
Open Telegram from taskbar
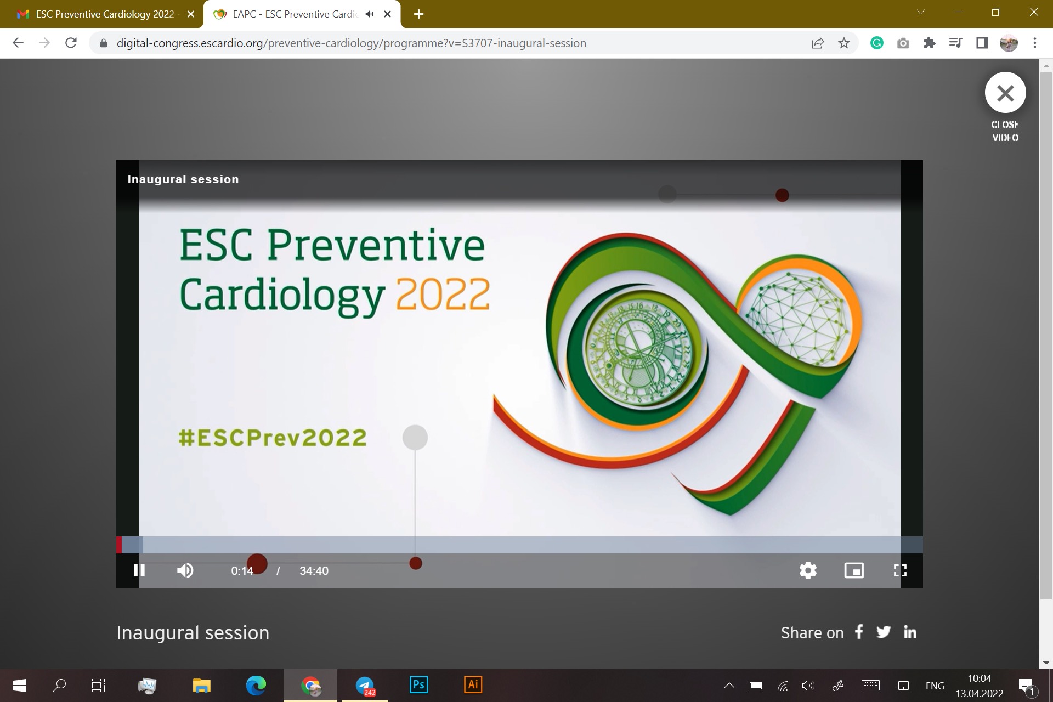click(x=365, y=686)
